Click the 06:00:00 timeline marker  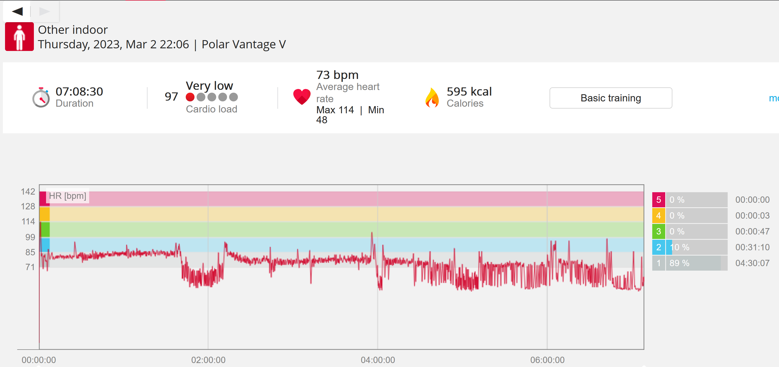point(547,360)
